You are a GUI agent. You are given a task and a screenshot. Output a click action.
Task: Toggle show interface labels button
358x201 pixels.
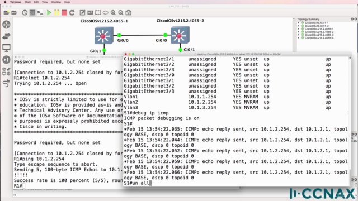[32, 12]
